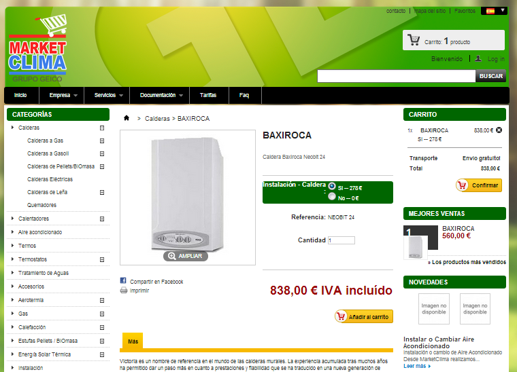Select installation option No – 0 €
Viewport: 517px width, 372px height.
332,197
